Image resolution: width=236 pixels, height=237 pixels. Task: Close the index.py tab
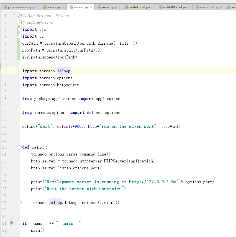click(63, 7)
